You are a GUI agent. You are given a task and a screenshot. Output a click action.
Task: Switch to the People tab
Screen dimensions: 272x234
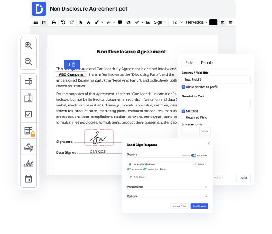click(207, 63)
